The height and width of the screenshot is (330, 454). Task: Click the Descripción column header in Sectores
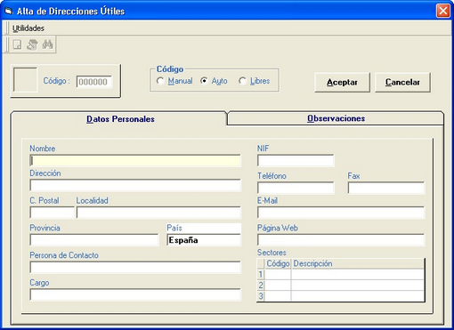tap(358, 263)
